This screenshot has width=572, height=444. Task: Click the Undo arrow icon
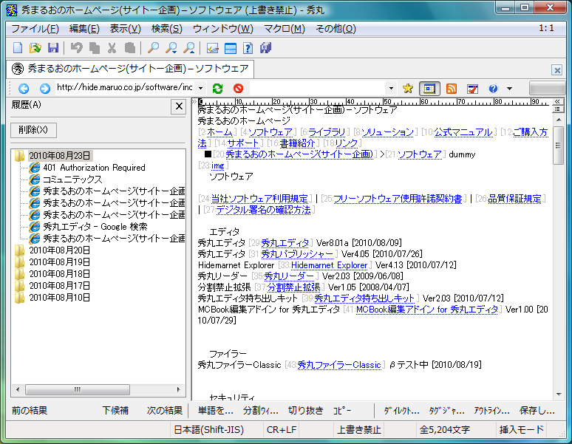point(76,48)
